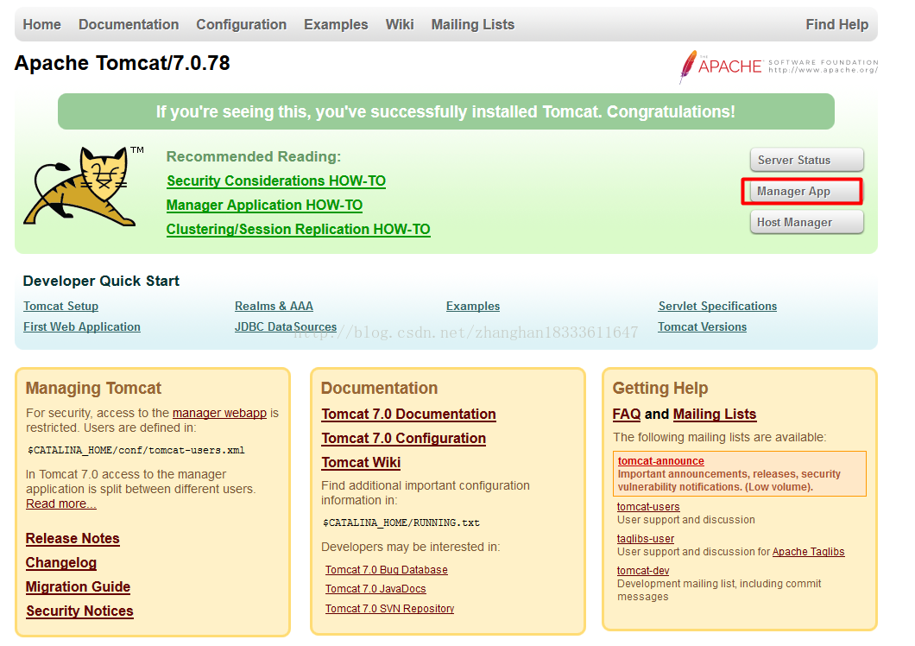Select Examples in the top navigation bar

pyautogui.click(x=336, y=24)
